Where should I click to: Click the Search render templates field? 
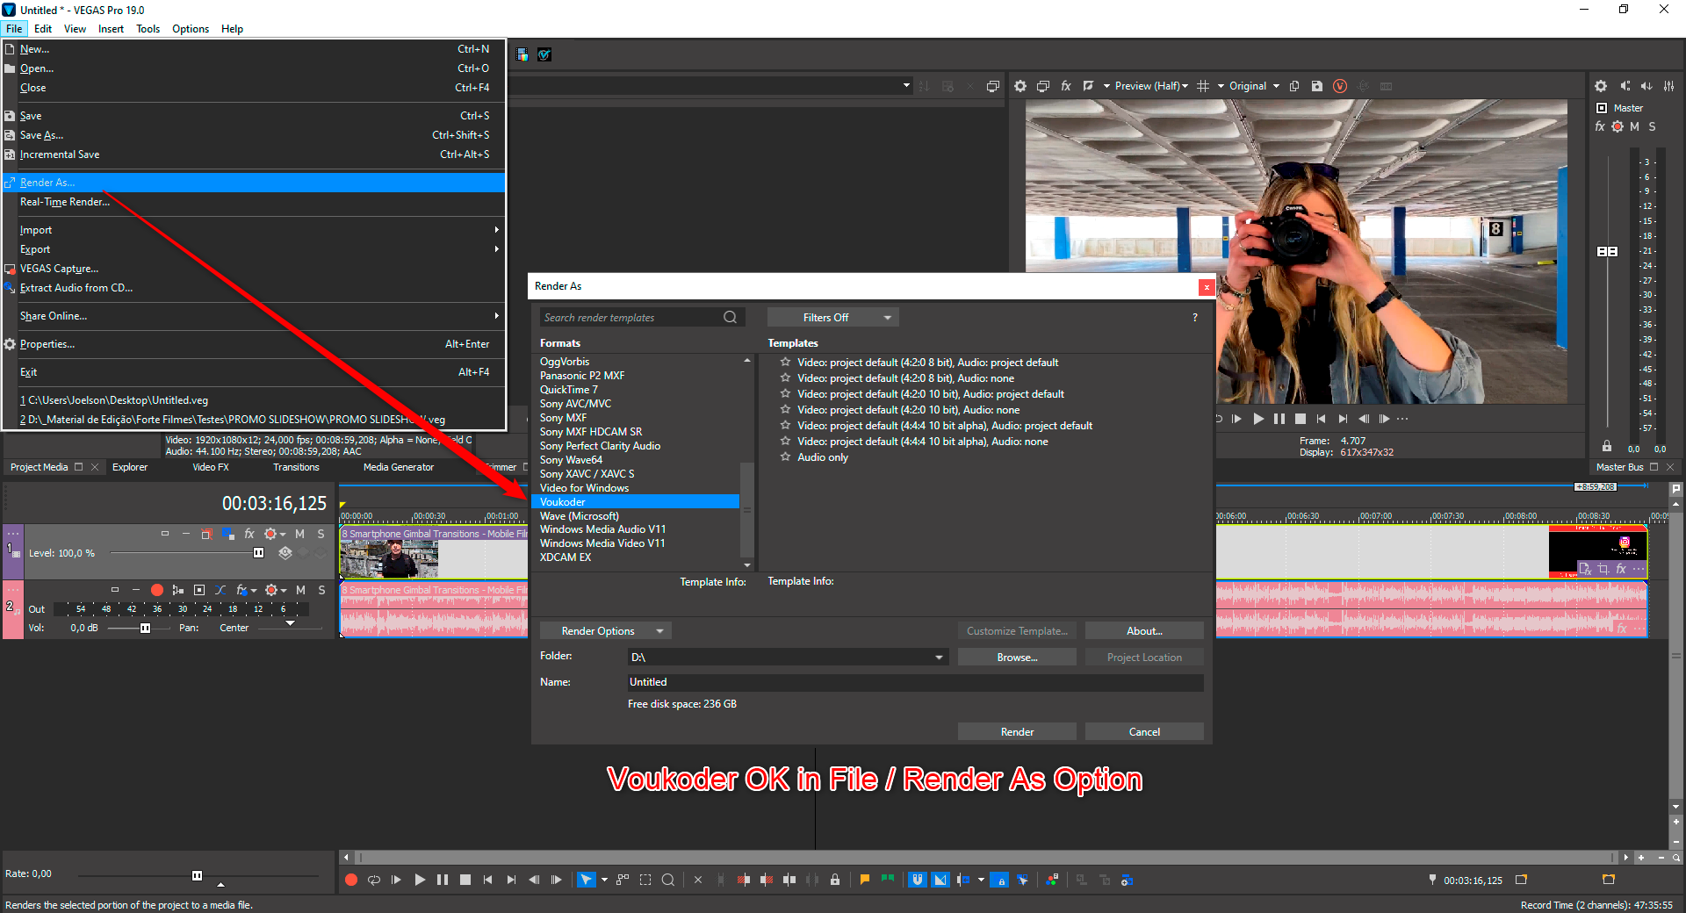pyautogui.click(x=642, y=318)
